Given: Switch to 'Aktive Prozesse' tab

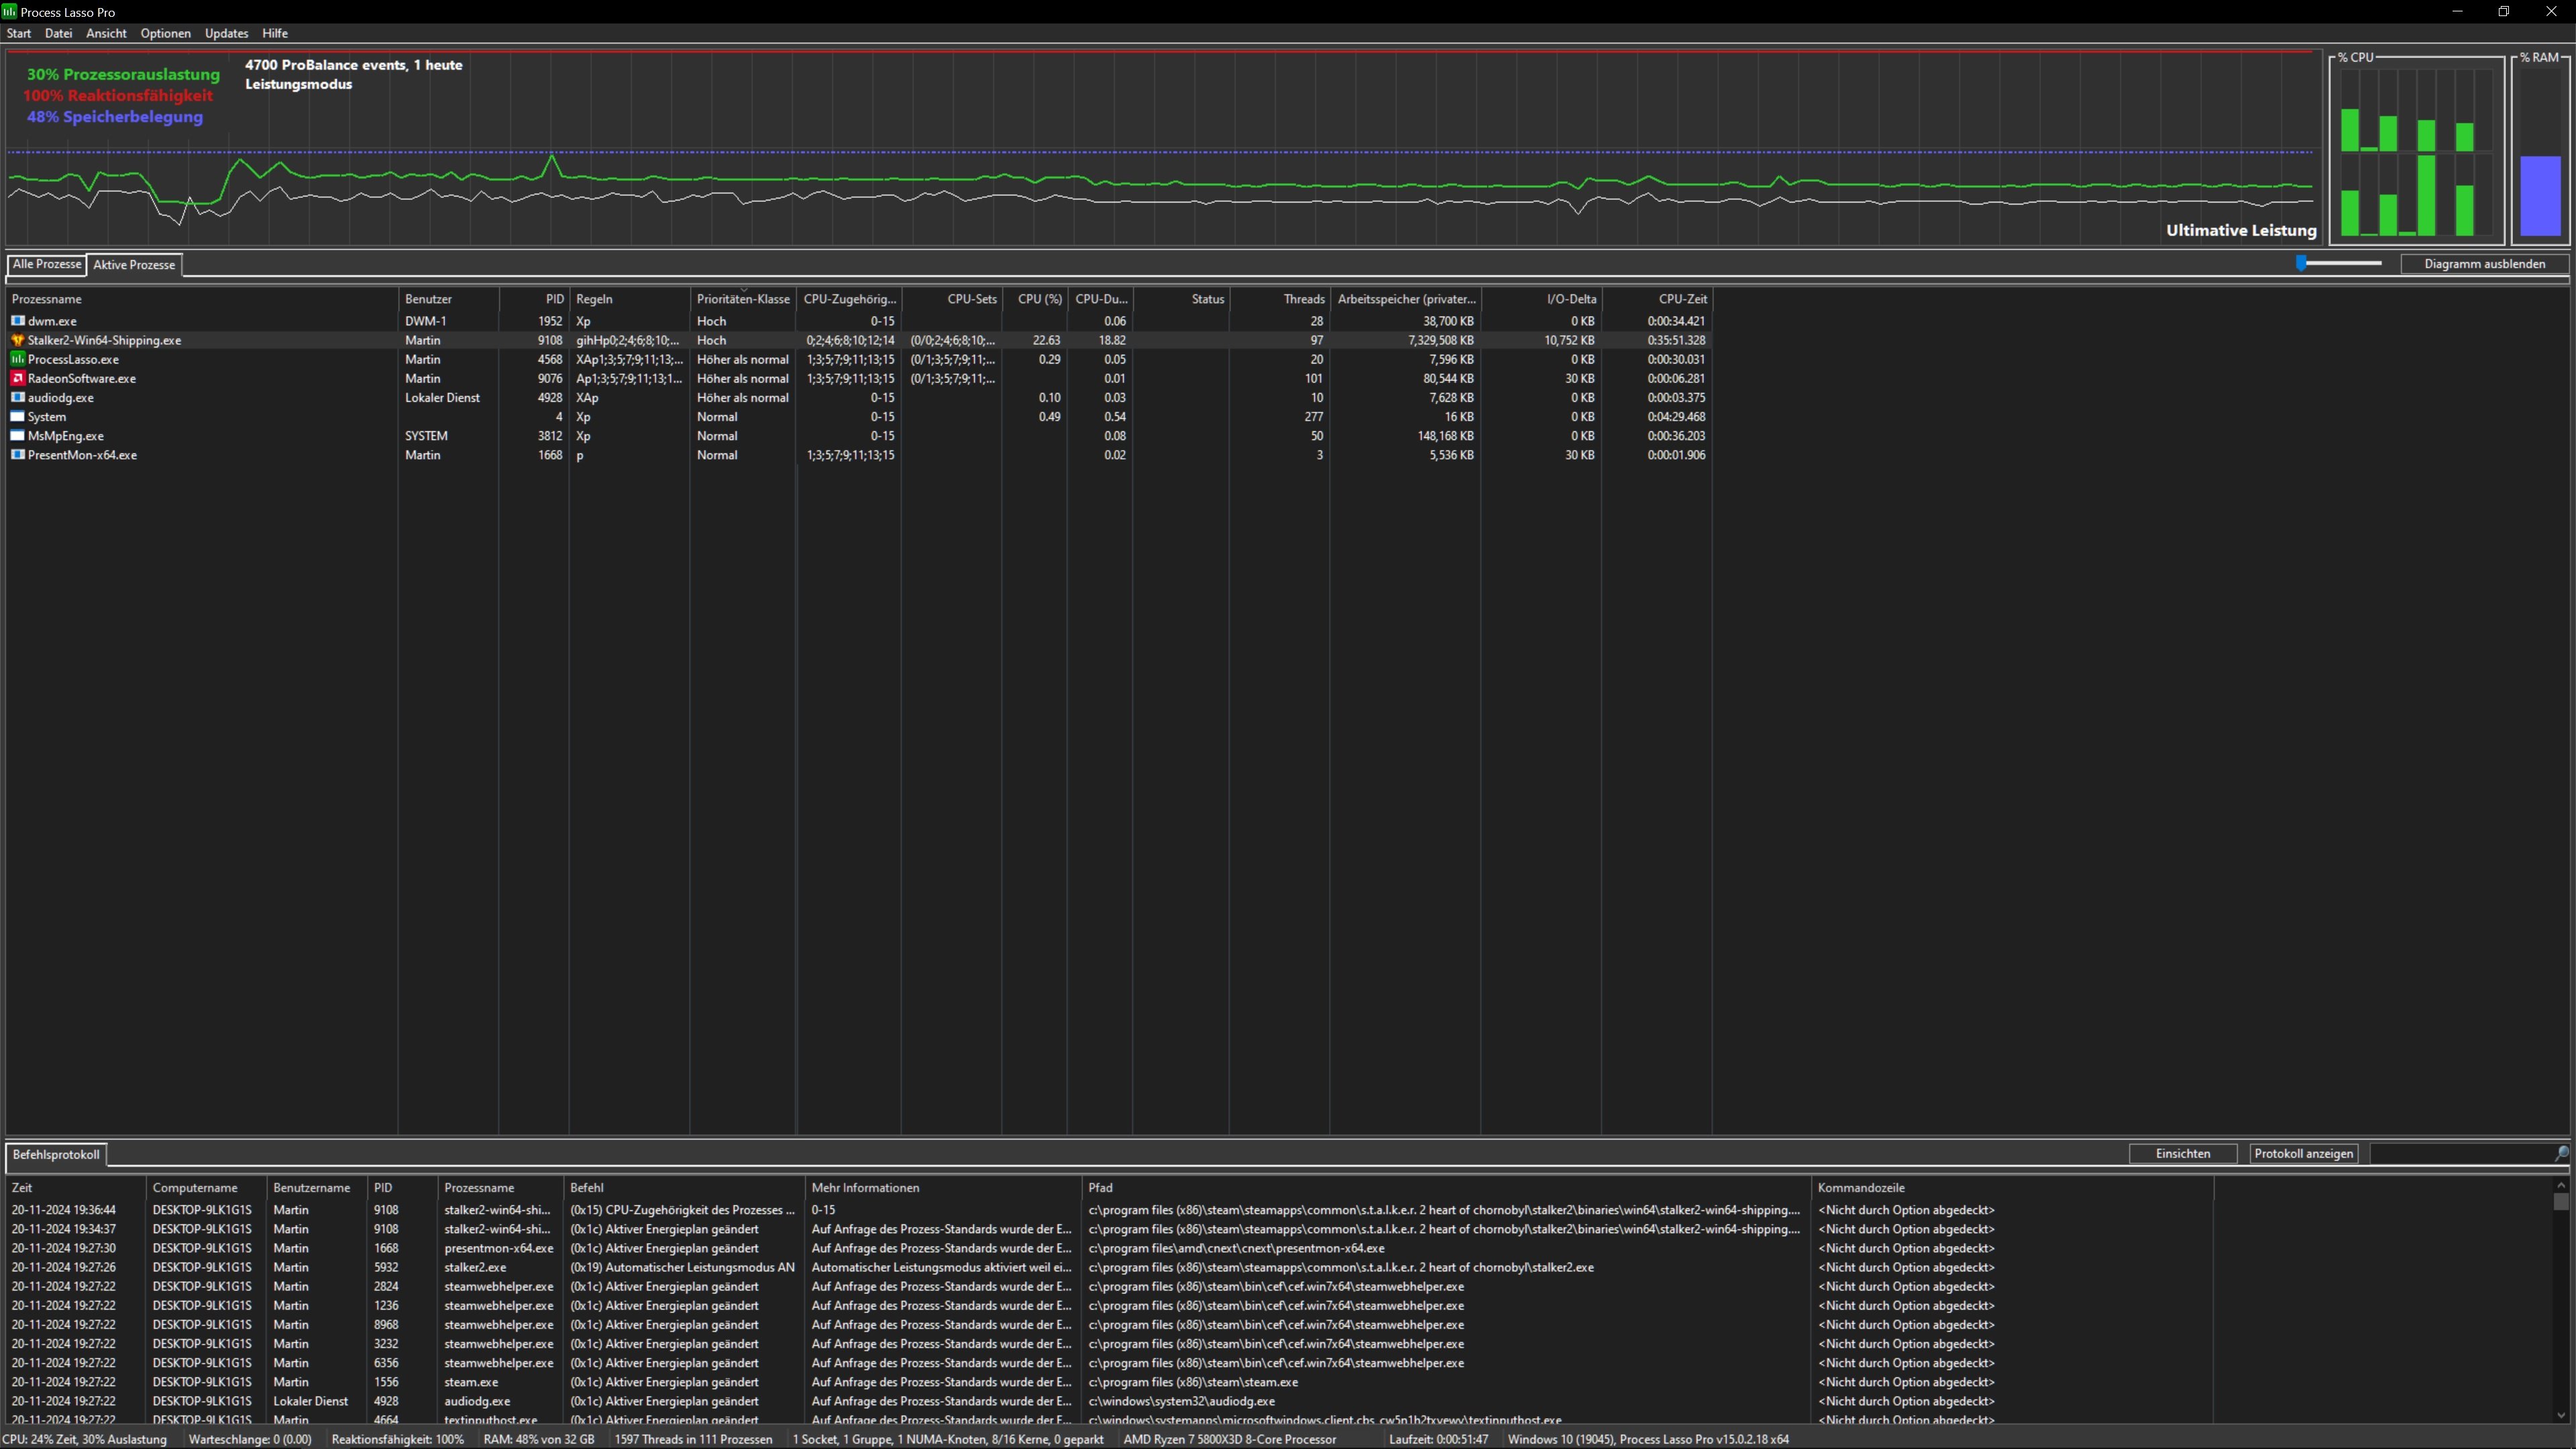Looking at the screenshot, I should [x=133, y=264].
